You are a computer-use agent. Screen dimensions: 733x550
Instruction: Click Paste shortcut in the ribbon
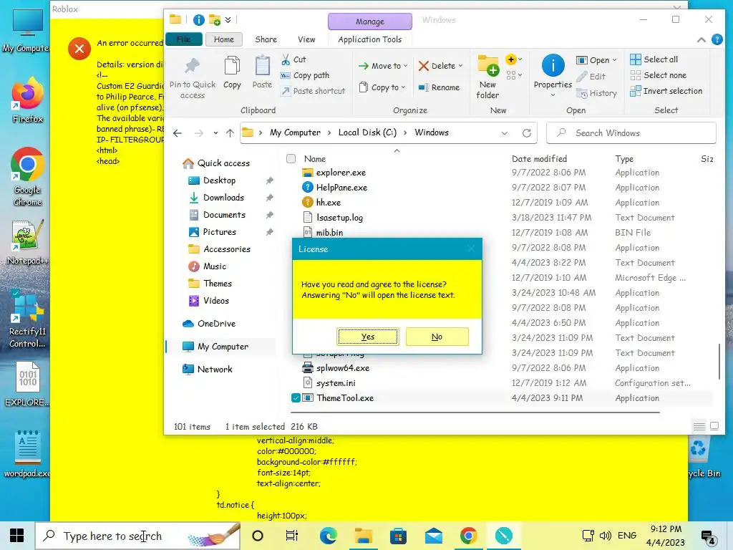[x=313, y=91]
